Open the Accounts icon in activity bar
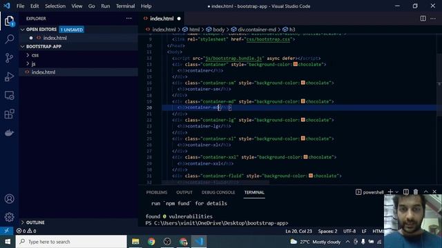Screen dimensions: 442x248 pyautogui.click(x=9, y=199)
